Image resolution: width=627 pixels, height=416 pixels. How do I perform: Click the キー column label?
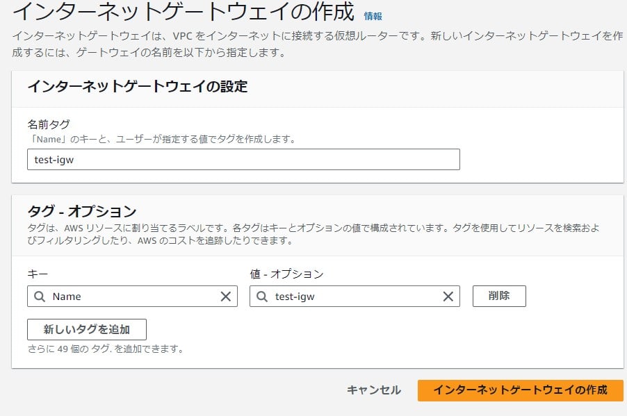pos(38,274)
